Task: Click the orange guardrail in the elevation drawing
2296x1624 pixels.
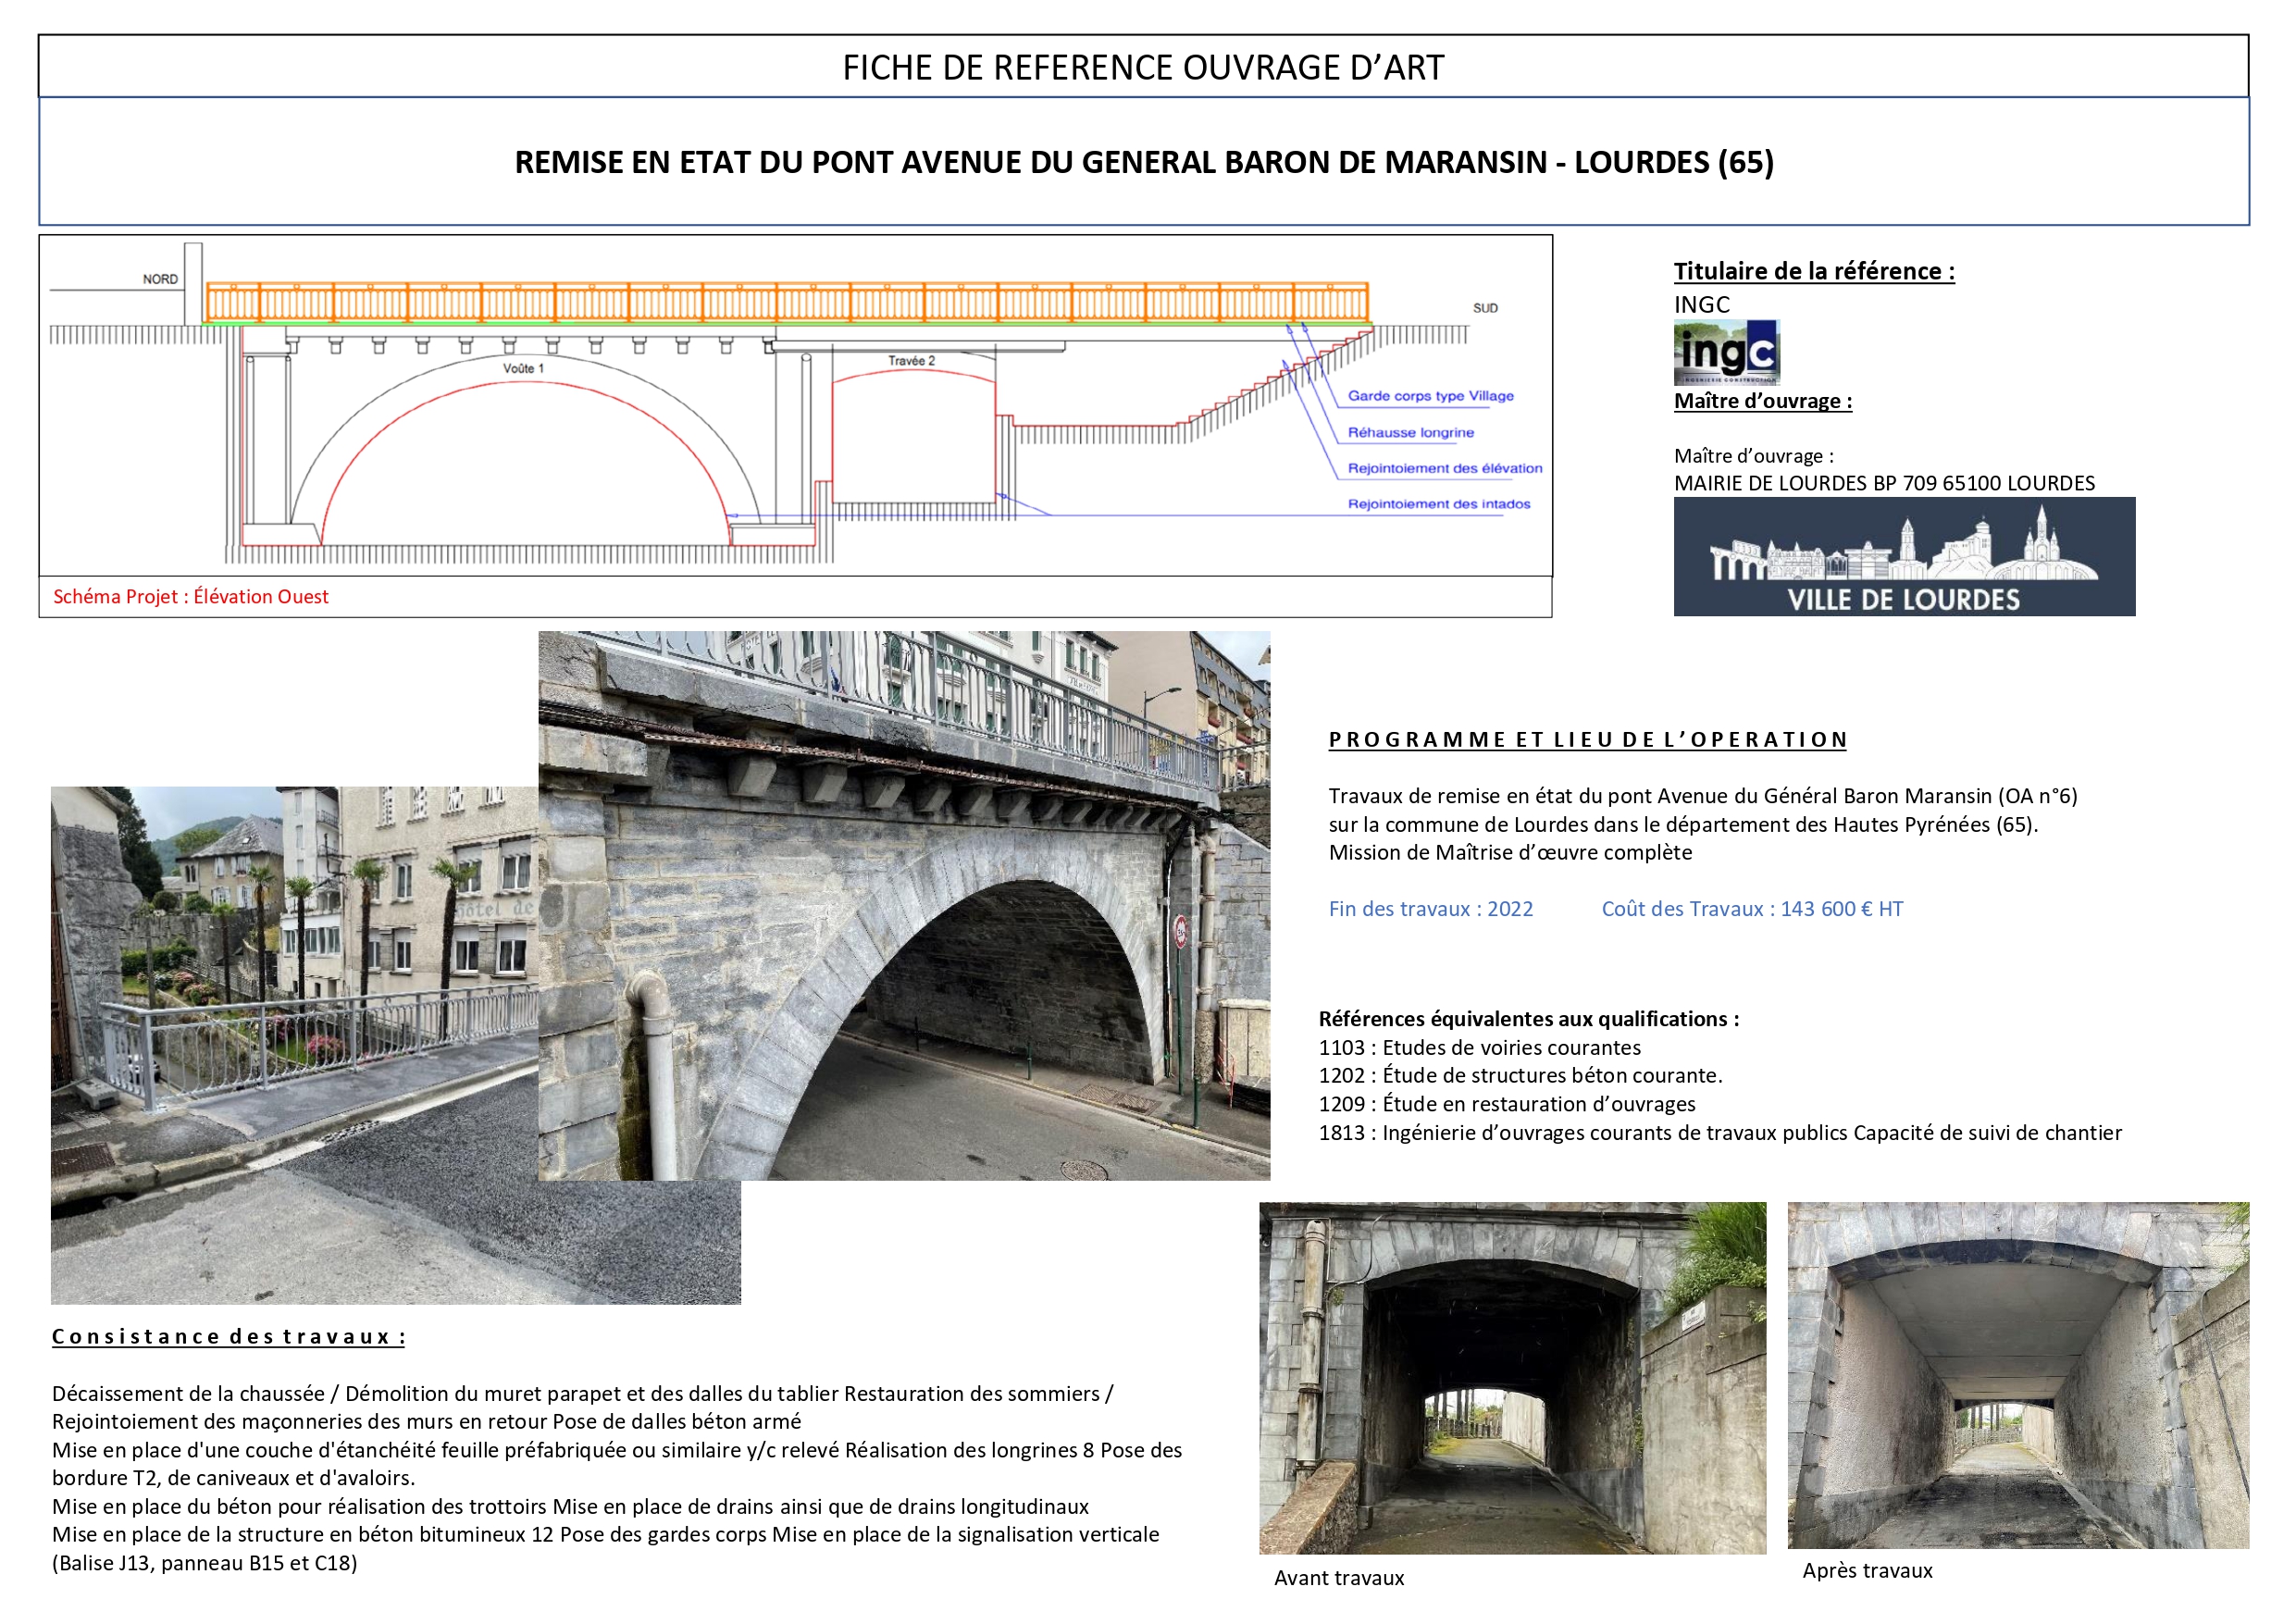Action: [786, 302]
